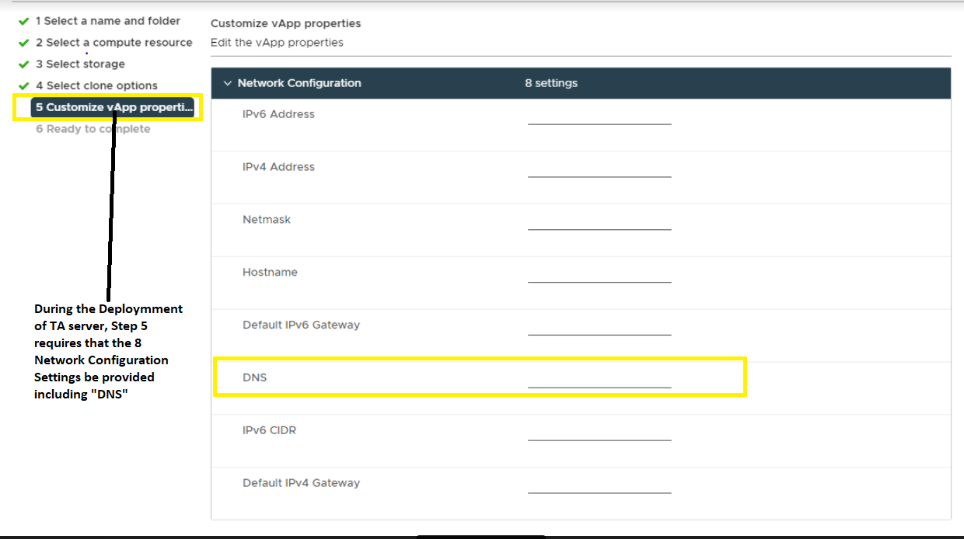This screenshot has height=539, width=964.
Task: Click the green checkmark beside step 4
Action: (x=24, y=86)
